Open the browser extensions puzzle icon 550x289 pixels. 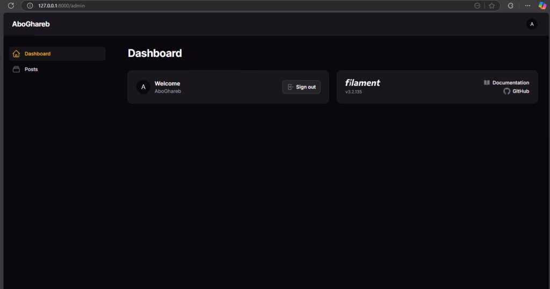point(510,5)
